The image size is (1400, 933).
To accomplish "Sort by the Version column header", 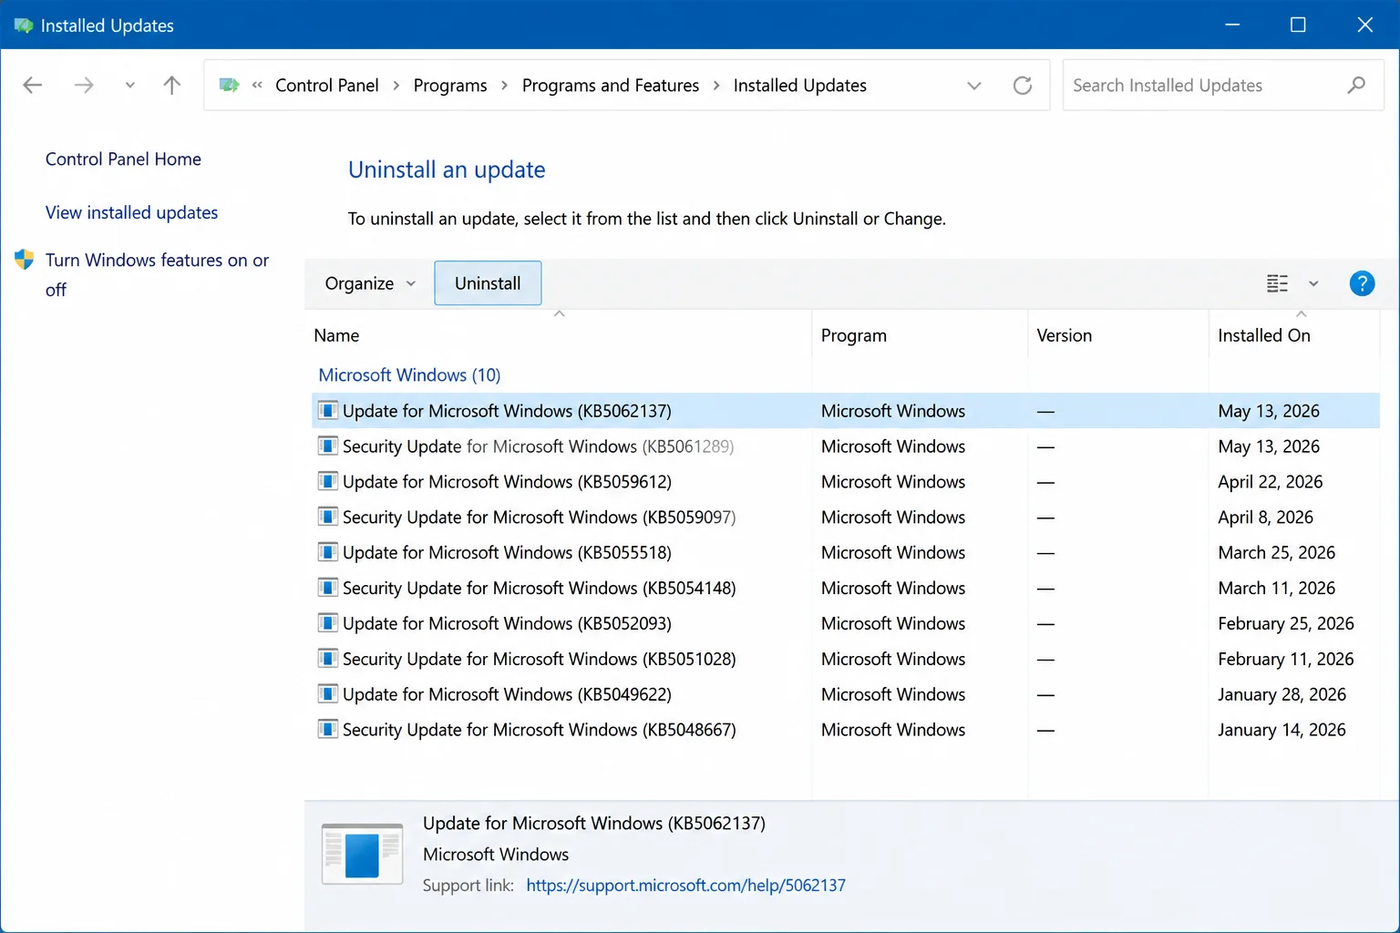I will (x=1118, y=335).
